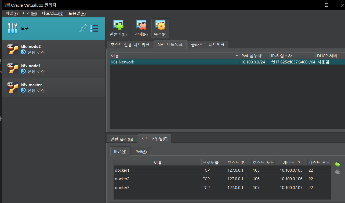Click the pin icon in the Tools header
The image size is (345, 203).
click(83, 28)
